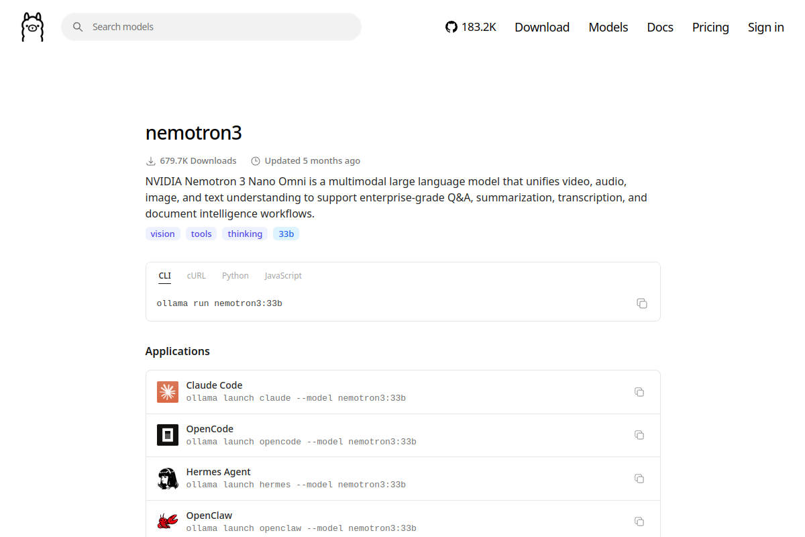Click the NVIDIA Nemotron 3 description paragraph
The image size is (805, 537).
(396, 198)
